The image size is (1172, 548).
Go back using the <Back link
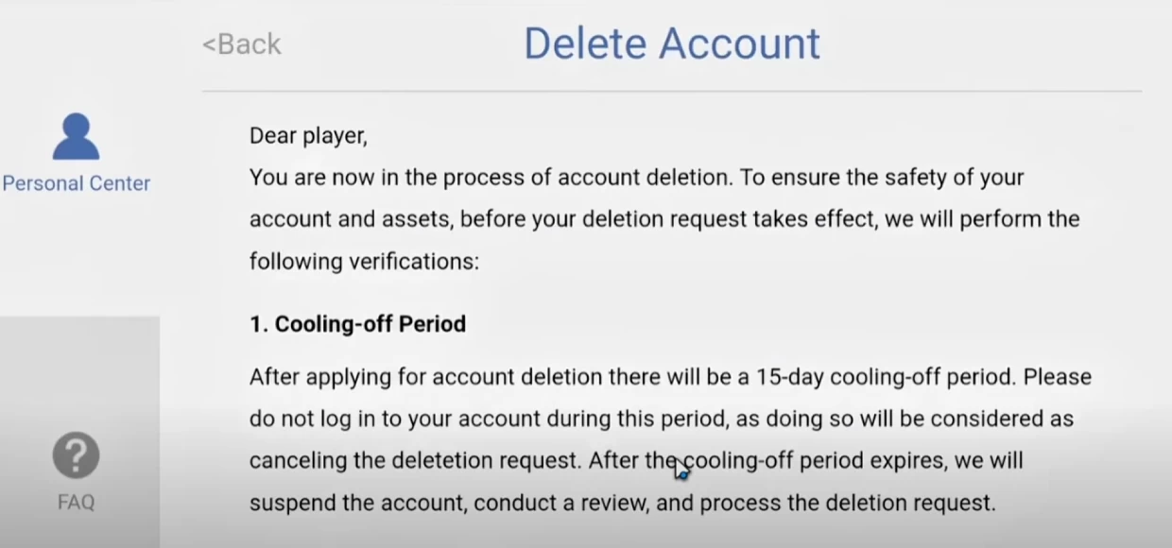tap(242, 44)
